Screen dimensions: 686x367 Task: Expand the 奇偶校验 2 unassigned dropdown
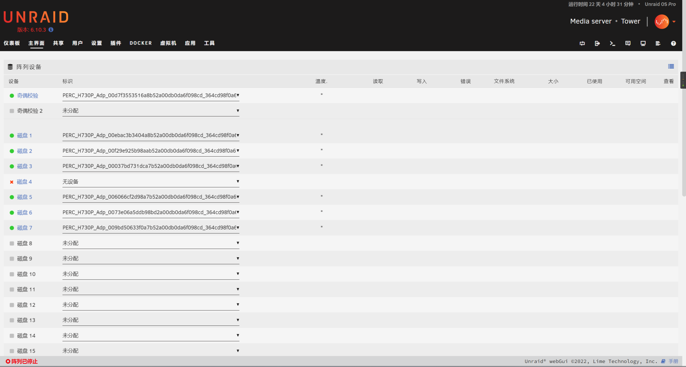150,111
